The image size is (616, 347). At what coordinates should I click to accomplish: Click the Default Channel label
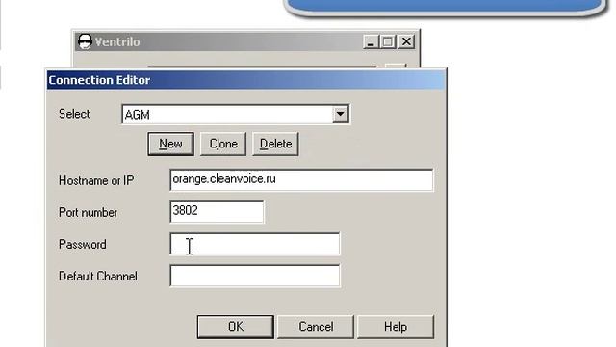98,277
